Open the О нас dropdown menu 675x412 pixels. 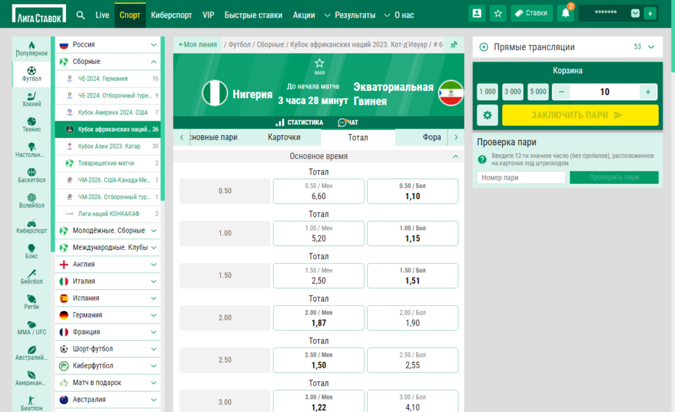399,15
